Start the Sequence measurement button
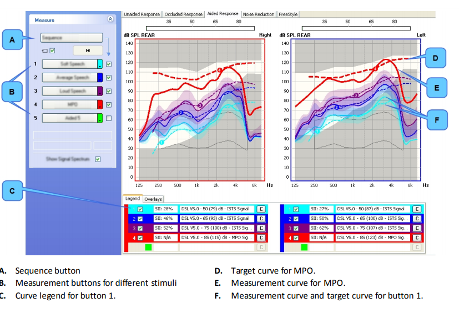 tap(72, 38)
